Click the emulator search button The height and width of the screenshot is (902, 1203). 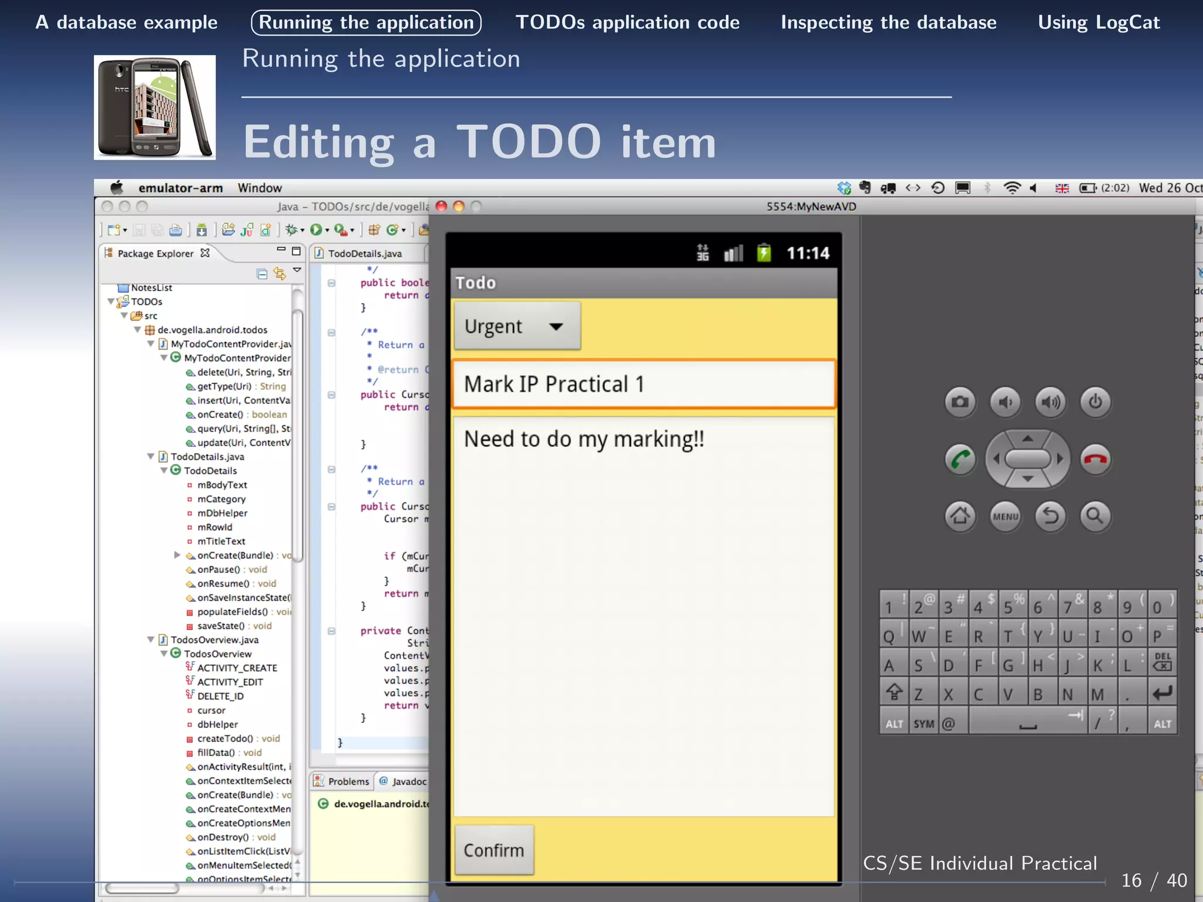point(1095,516)
